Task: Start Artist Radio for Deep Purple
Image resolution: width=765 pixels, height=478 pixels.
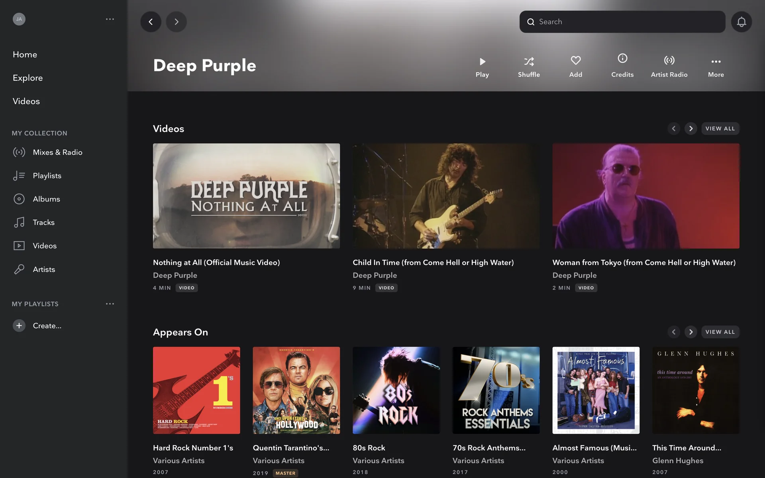Action: (x=669, y=61)
